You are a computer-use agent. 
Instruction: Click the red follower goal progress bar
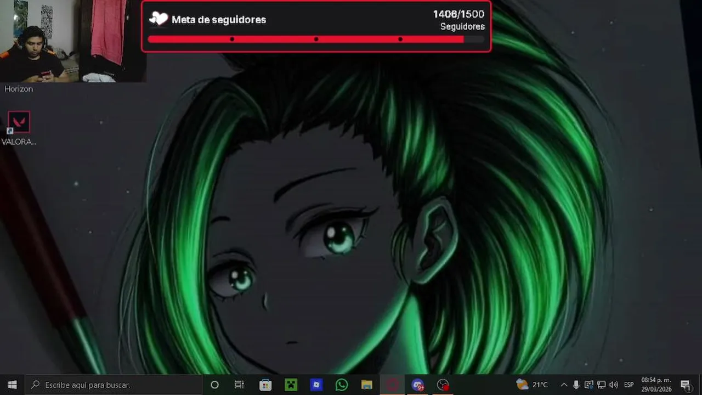pyautogui.click(x=316, y=39)
